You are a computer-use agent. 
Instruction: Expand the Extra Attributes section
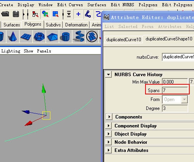pyautogui.click(x=108, y=150)
